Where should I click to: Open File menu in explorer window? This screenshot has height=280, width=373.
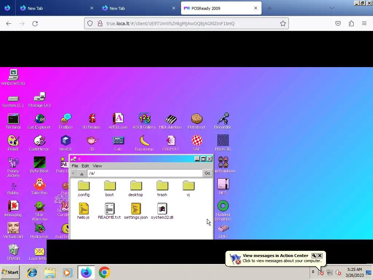(75, 166)
